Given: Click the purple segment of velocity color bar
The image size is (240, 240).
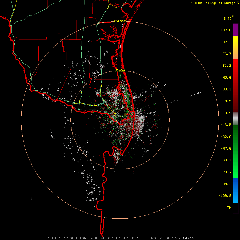Looking at the screenshot, I should click(235, 30).
